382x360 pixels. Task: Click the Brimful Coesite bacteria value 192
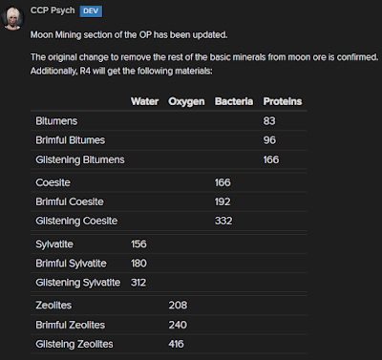coord(223,201)
